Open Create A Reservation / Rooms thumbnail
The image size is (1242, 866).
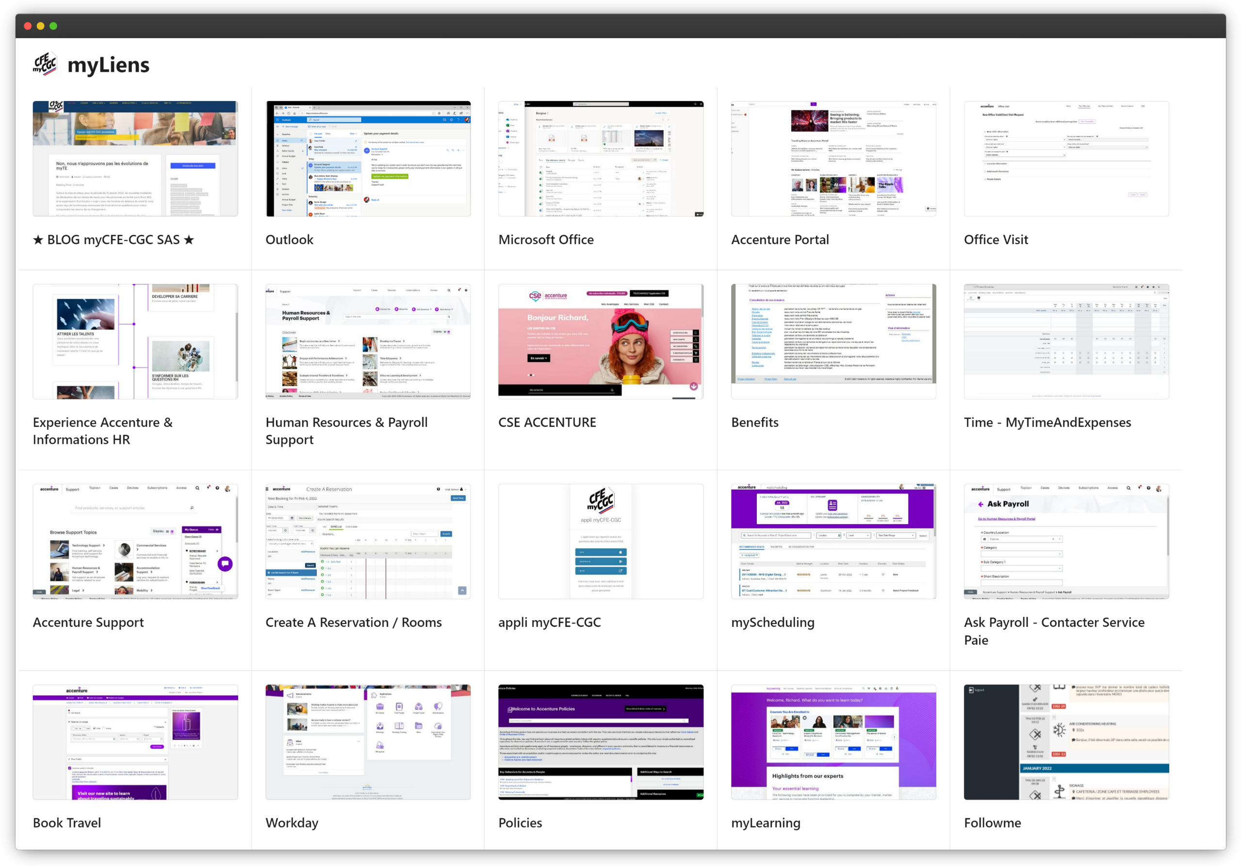coord(368,541)
